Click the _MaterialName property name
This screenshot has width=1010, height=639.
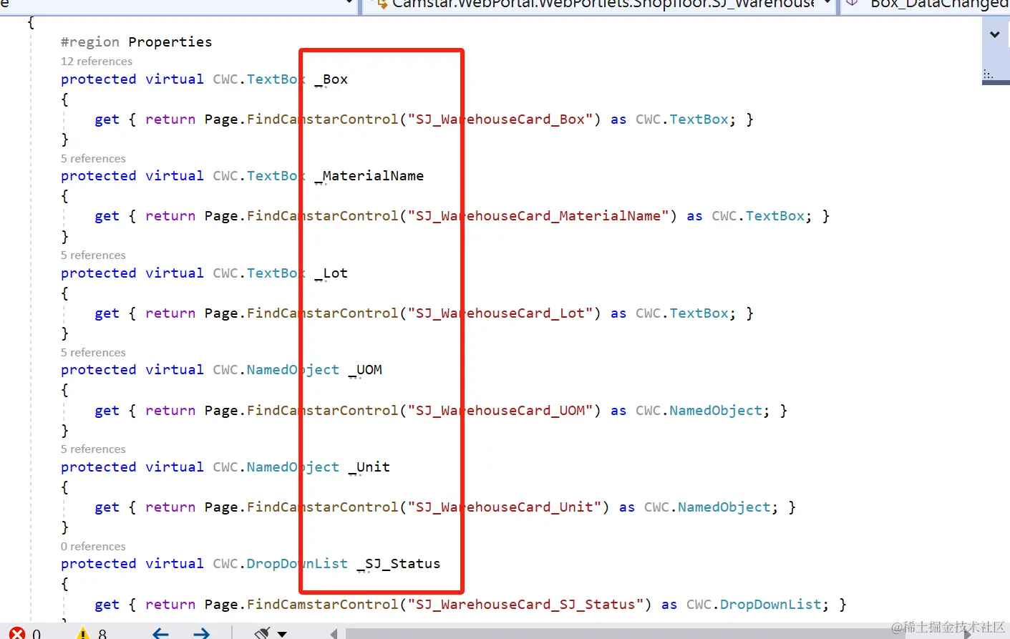tap(369, 176)
